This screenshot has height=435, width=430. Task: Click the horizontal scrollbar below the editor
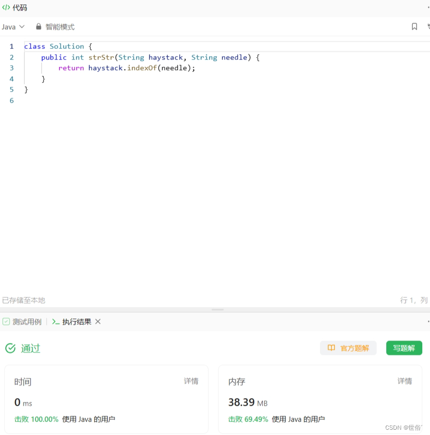[217, 308]
